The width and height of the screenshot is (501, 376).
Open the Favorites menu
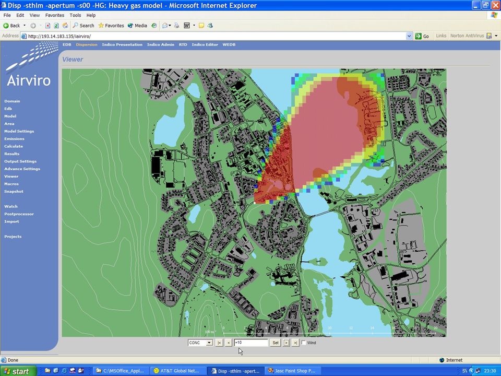click(55, 15)
